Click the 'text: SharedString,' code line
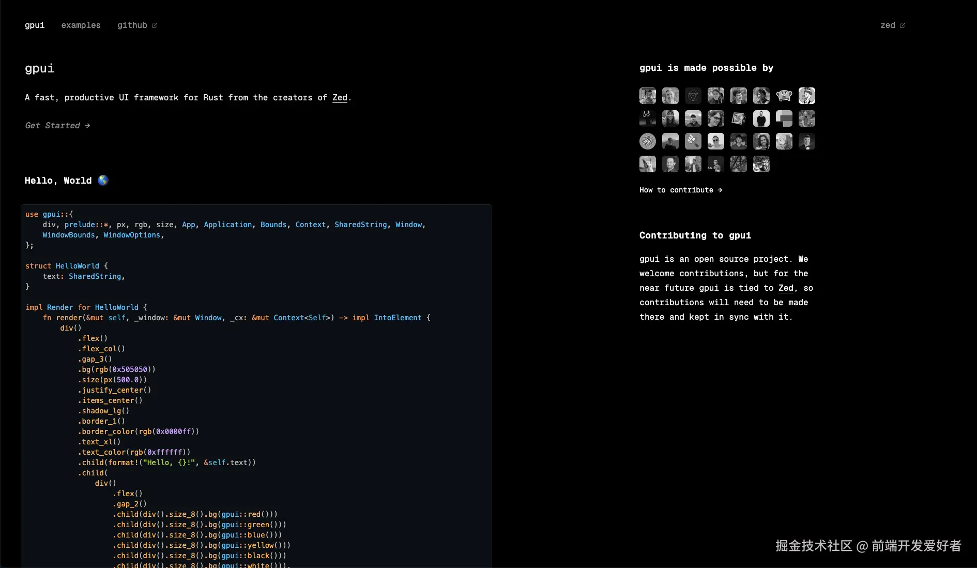977x568 pixels. click(84, 276)
